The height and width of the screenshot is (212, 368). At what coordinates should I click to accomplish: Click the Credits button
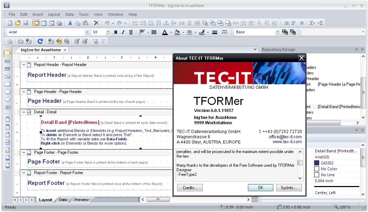click(190, 188)
